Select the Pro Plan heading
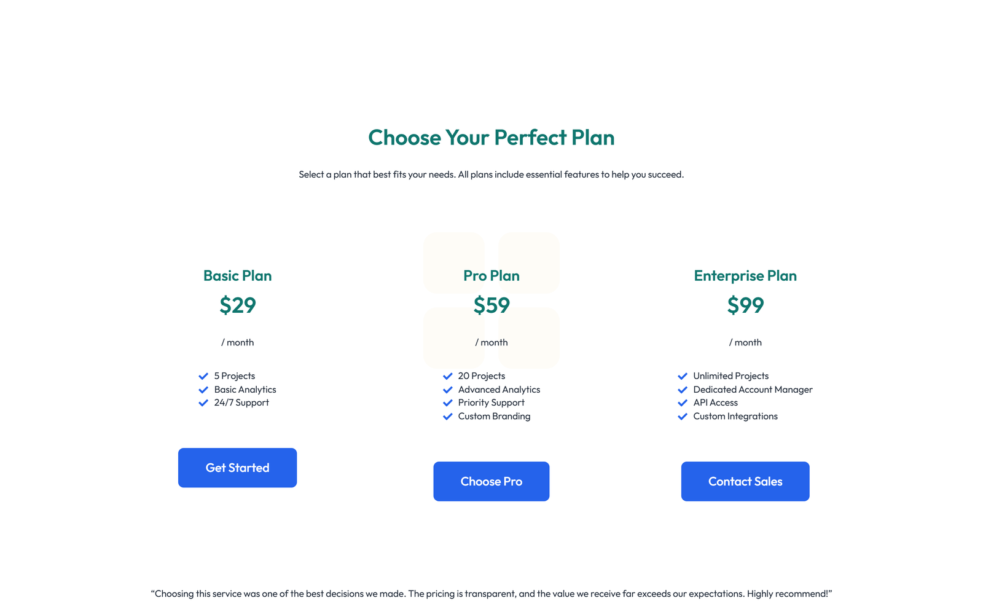983x601 pixels. pyautogui.click(x=491, y=275)
